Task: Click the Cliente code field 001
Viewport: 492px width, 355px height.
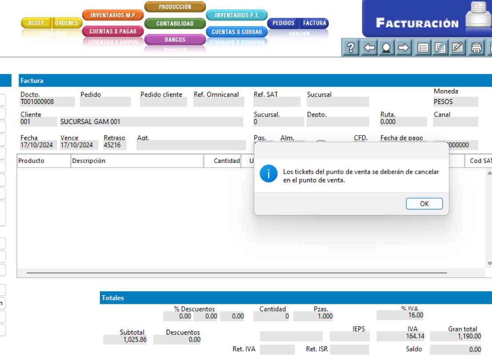Action: point(38,122)
